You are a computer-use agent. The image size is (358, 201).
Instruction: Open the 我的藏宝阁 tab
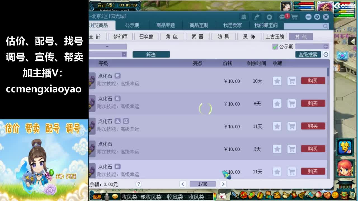point(266,25)
